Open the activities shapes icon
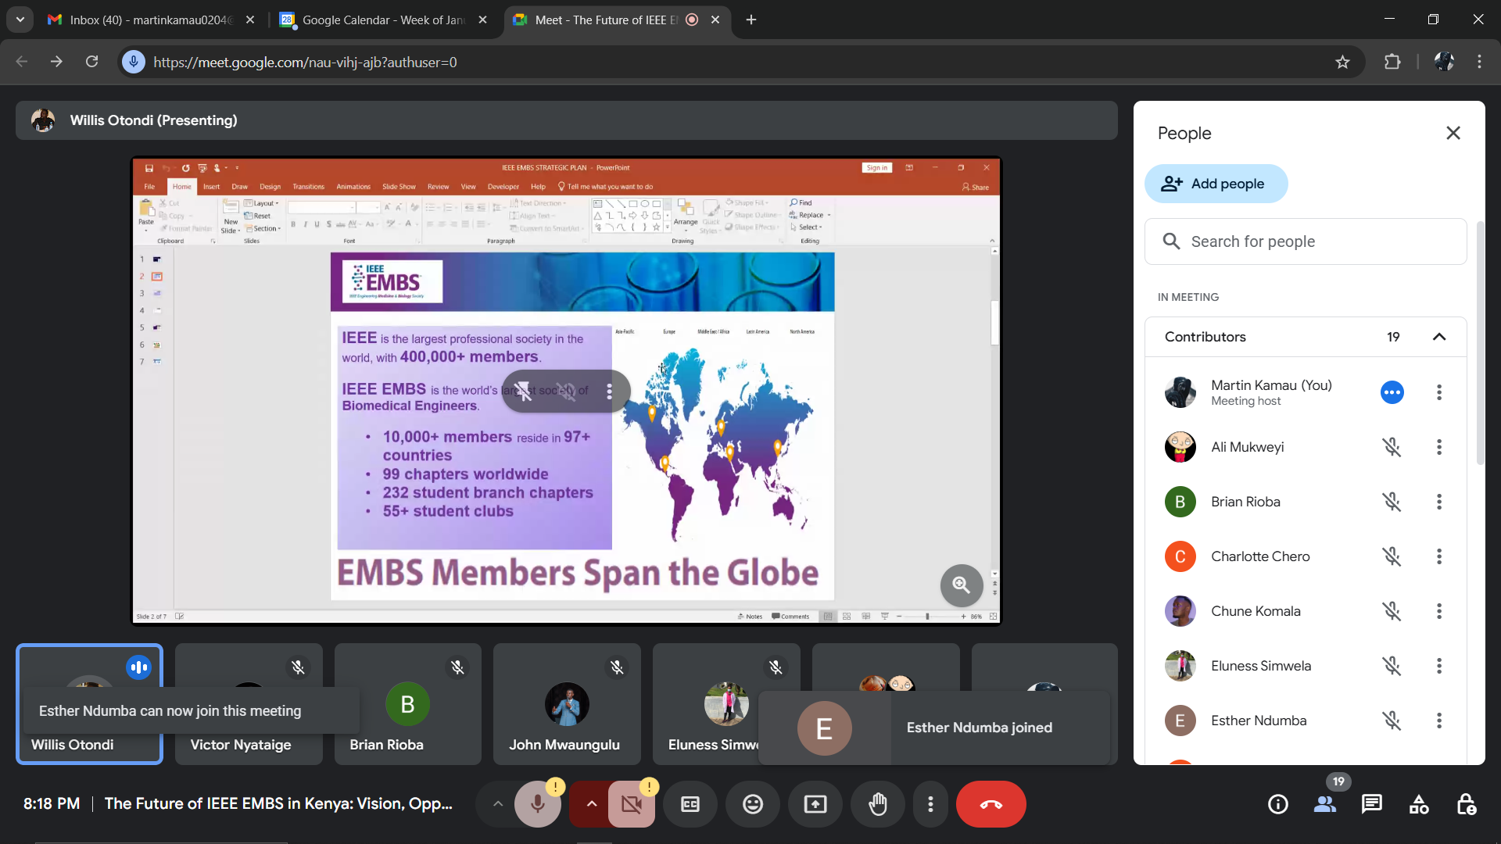Screen dimensions: 1501x844 tap(1419, 804)
